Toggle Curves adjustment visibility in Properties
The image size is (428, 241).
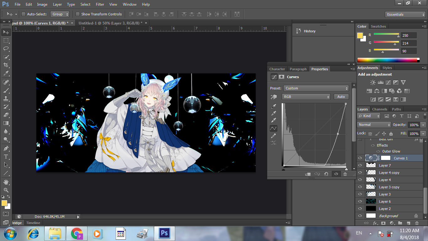336,174
